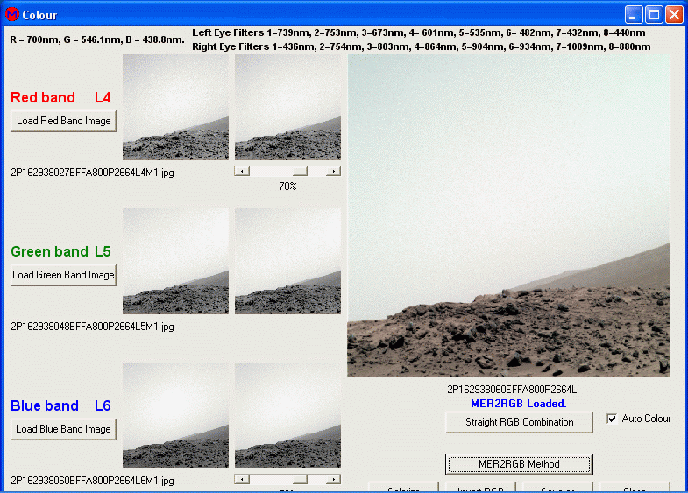The image size is (688, 493).
Task: Click the Load Red Band Image button
Action: (x=64, y=121)
